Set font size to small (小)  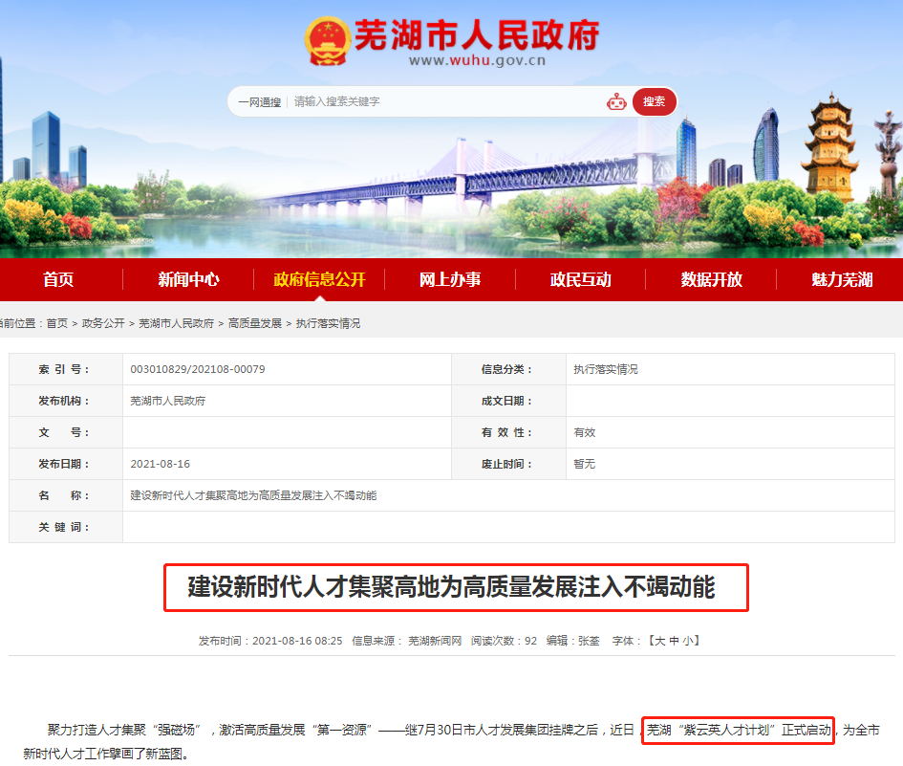tap(690, 641)
